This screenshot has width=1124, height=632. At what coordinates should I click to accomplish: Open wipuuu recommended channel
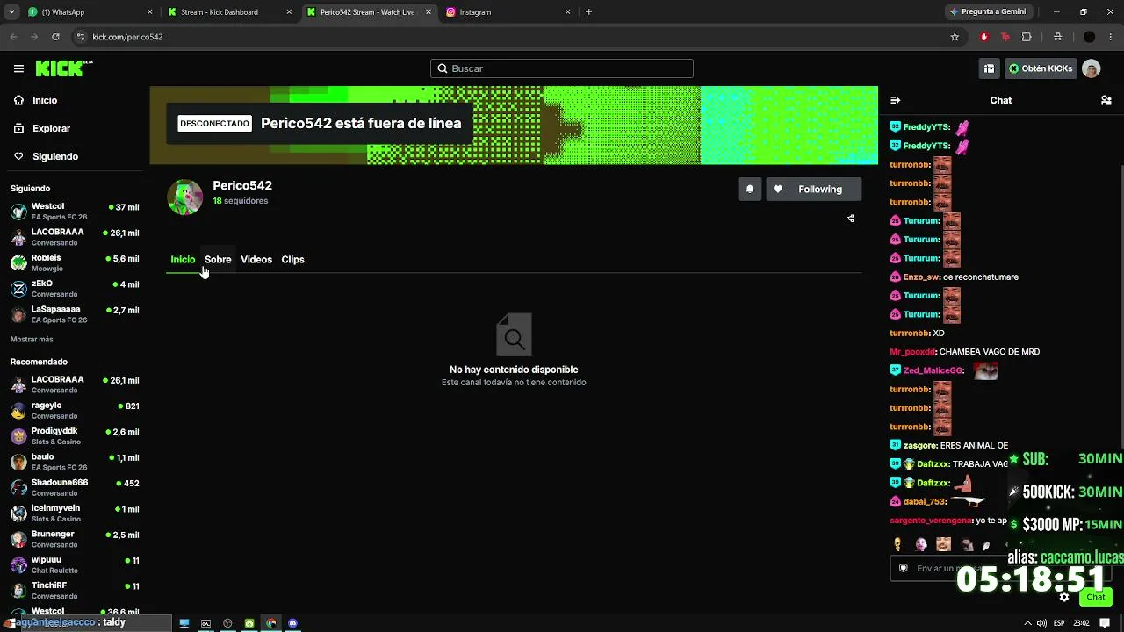[75, 565]
